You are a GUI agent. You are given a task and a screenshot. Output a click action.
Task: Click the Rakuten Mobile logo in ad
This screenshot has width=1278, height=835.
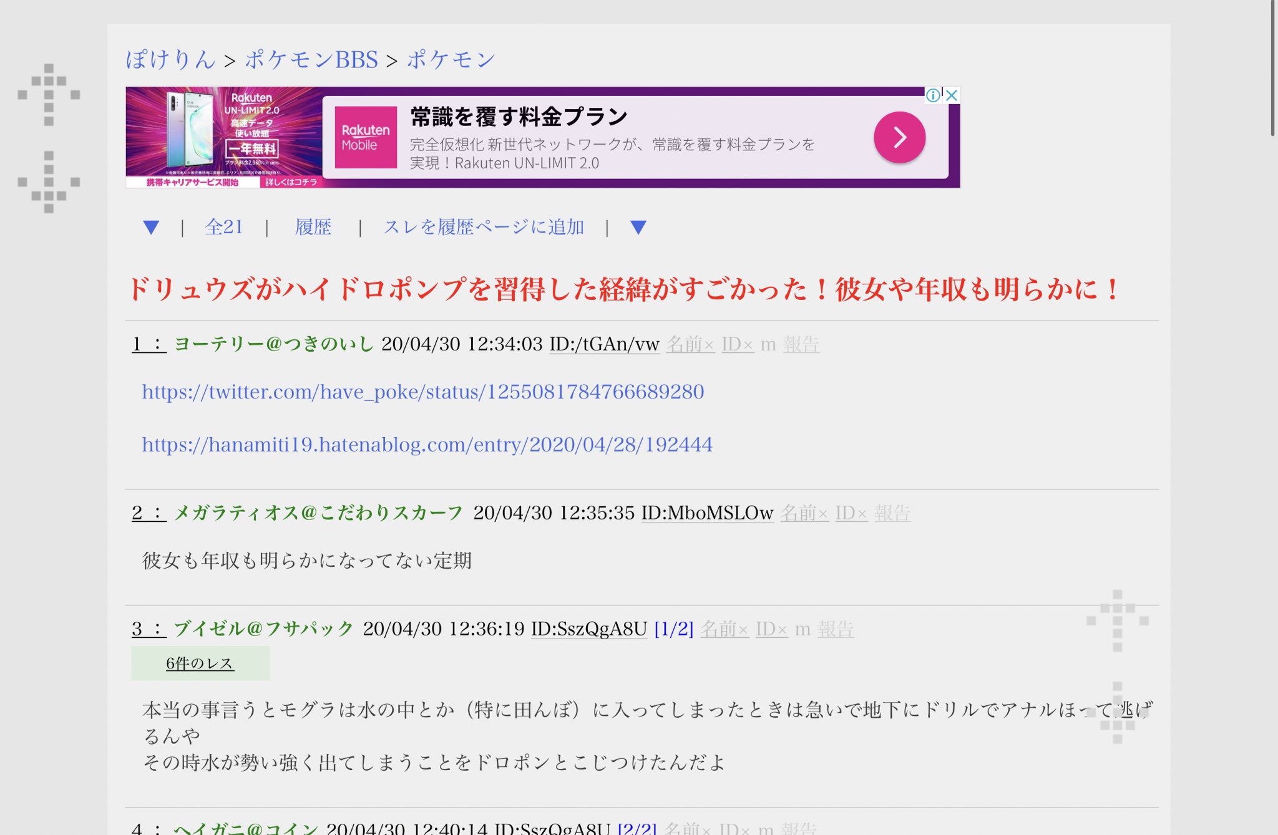[366, 137]
